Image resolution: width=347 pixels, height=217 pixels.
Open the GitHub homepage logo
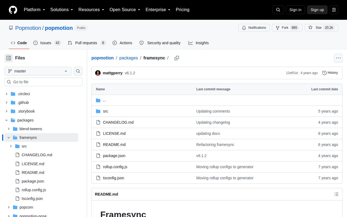(13, 10)
